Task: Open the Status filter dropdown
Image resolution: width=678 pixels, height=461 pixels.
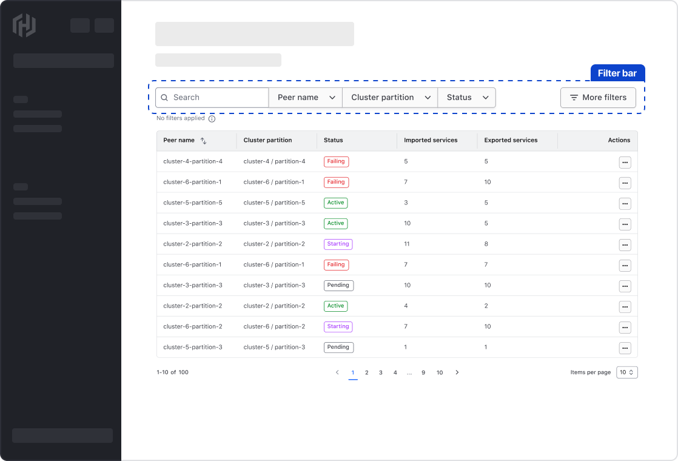Action: 467,98
